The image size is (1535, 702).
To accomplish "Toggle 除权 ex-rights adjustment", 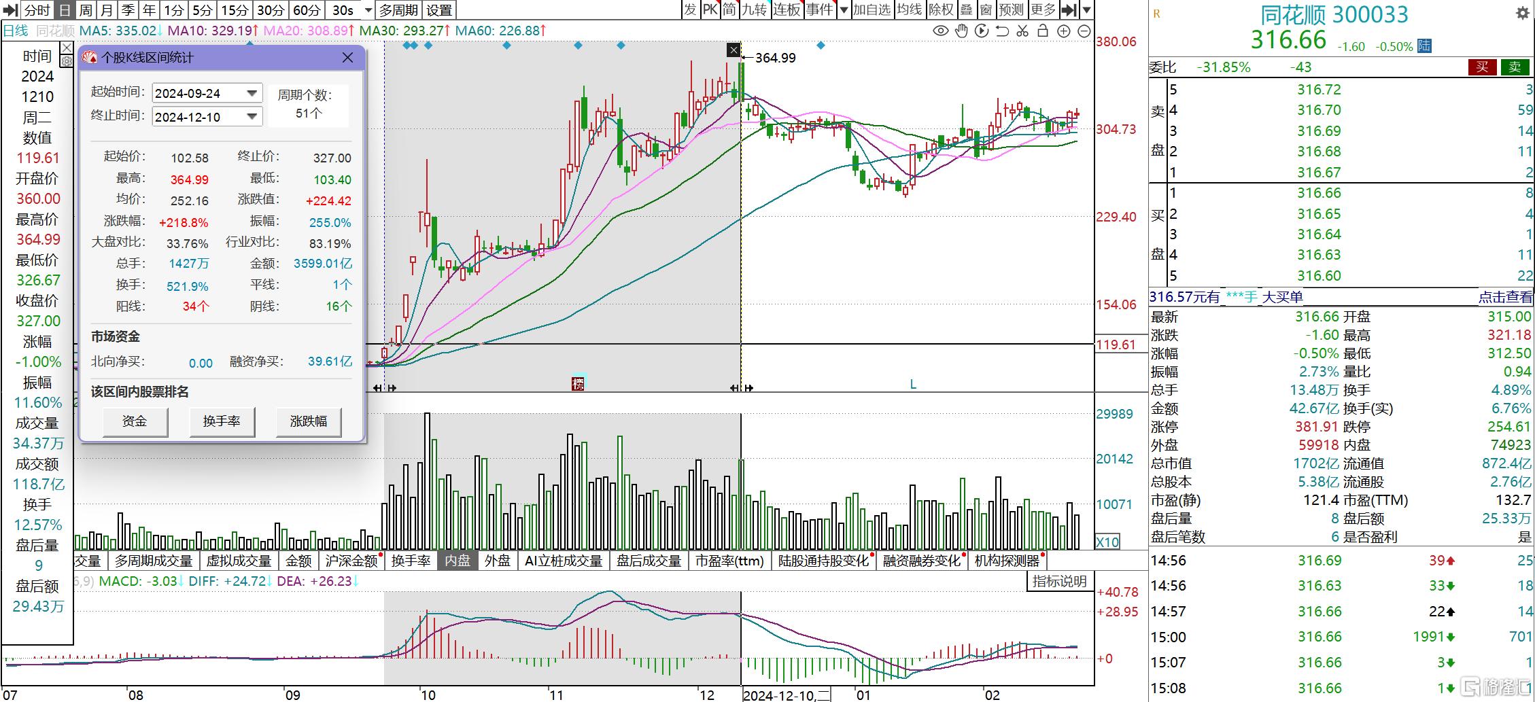I will (x=942, y=10).
